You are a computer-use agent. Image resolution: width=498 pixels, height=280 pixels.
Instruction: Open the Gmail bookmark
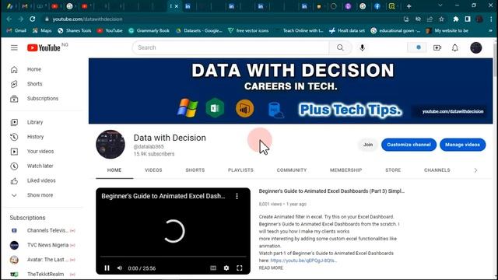pos(16,31)
